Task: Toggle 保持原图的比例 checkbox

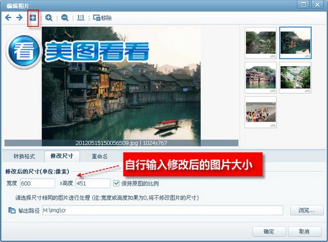Action: 116,183
